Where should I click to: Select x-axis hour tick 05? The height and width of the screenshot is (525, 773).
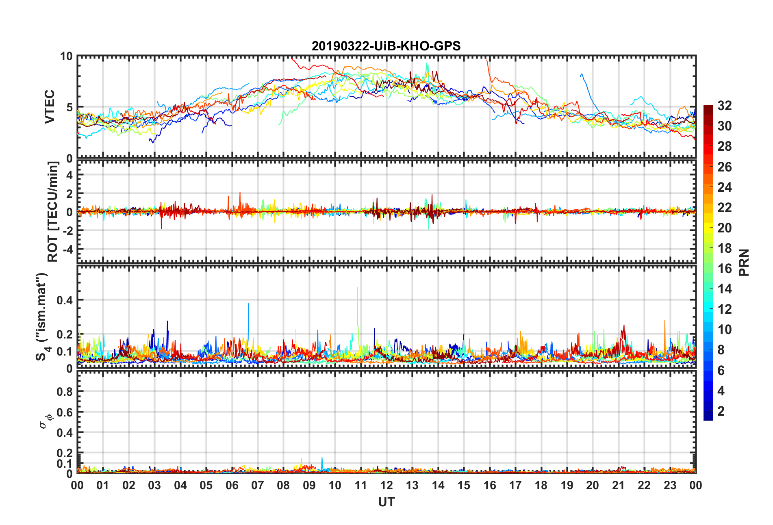[x=206, y=485]
